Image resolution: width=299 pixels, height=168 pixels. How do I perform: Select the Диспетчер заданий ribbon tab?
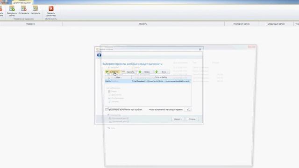tap(22, 3)
